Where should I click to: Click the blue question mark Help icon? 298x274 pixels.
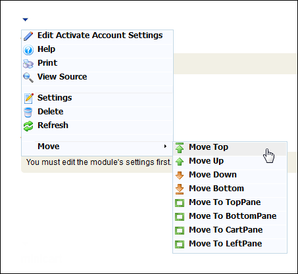click(28, 50)
